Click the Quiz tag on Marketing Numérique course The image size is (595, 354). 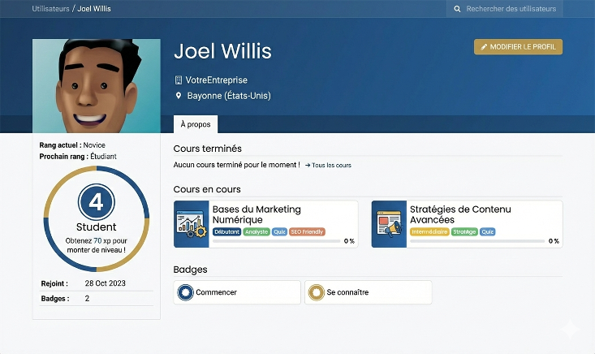(x=279, y=232)
